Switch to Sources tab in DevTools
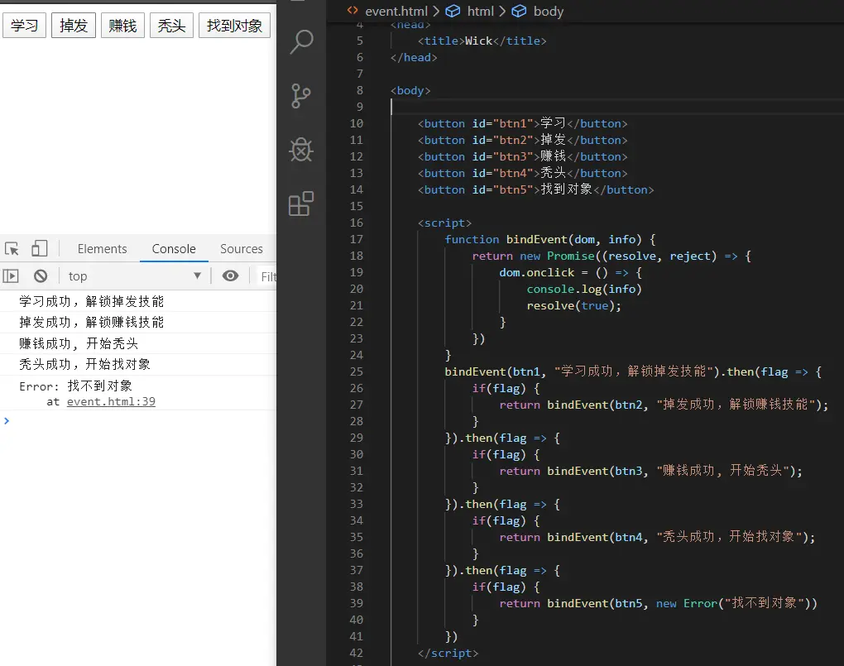Screen dimensions: 844x666 [241, 249]
